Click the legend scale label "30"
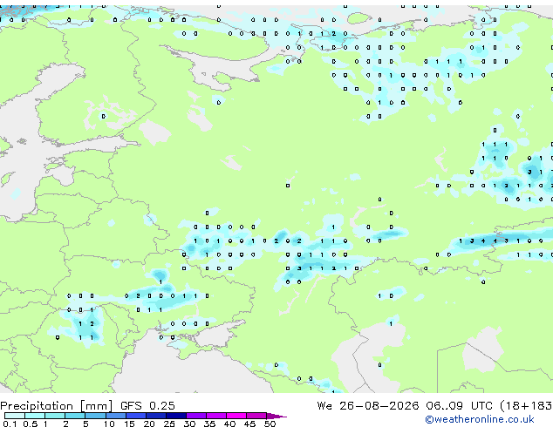Image resolution: width=553 pixels, height=427 pixels. [x=189, y=424]
